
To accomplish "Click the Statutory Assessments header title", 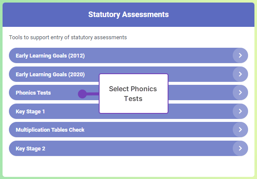I will click(128, 14).
